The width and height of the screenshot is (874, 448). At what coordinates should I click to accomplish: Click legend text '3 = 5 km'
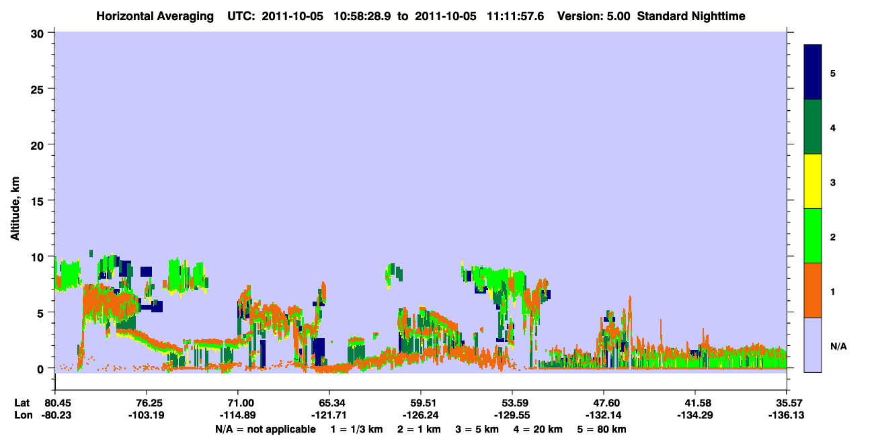[477, 429]
